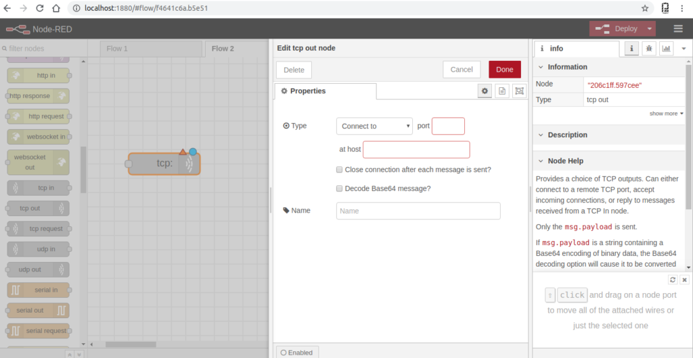The image size is (693, 358).
Task: Click the tcp: node on the canvas
Action: pyautogui.click(x=164, y=164)
